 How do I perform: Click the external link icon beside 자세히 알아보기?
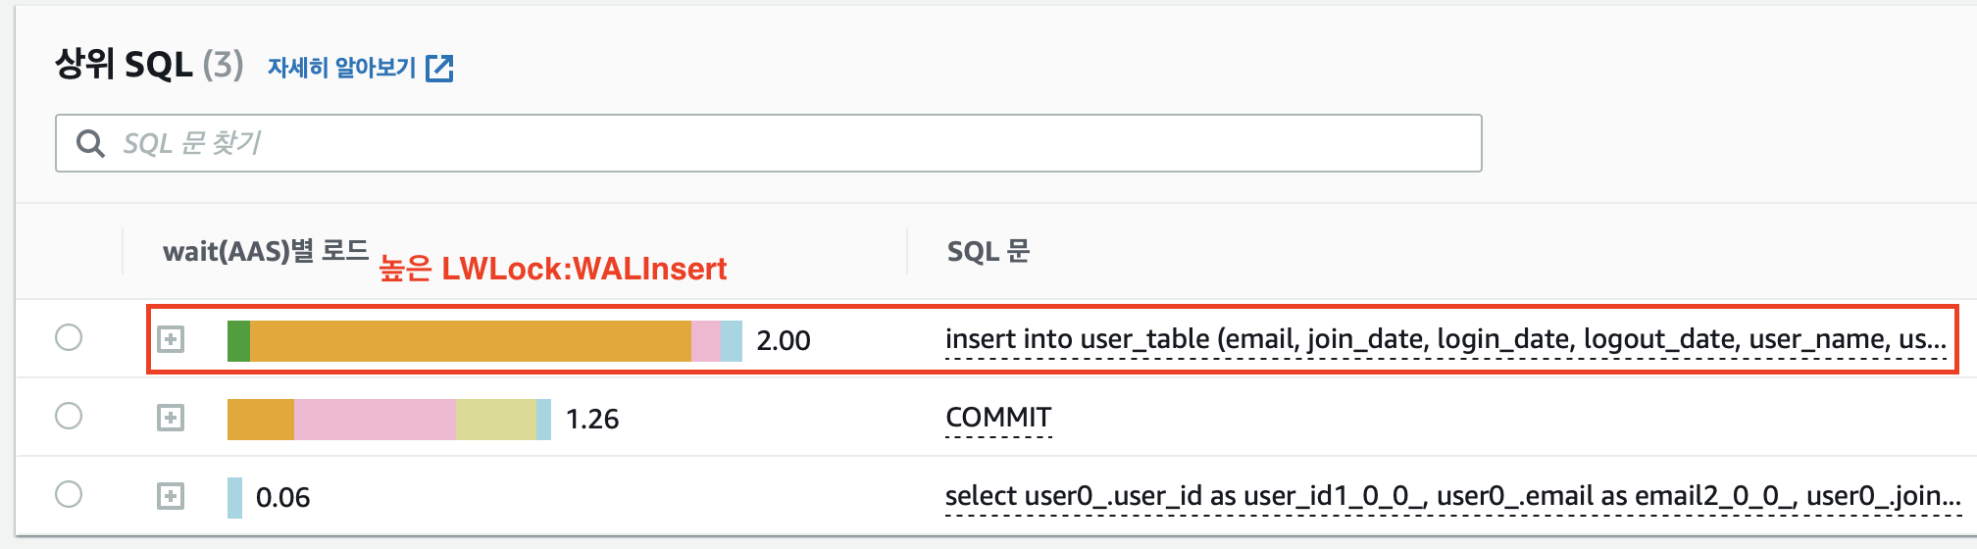click(x=439, y=68)
